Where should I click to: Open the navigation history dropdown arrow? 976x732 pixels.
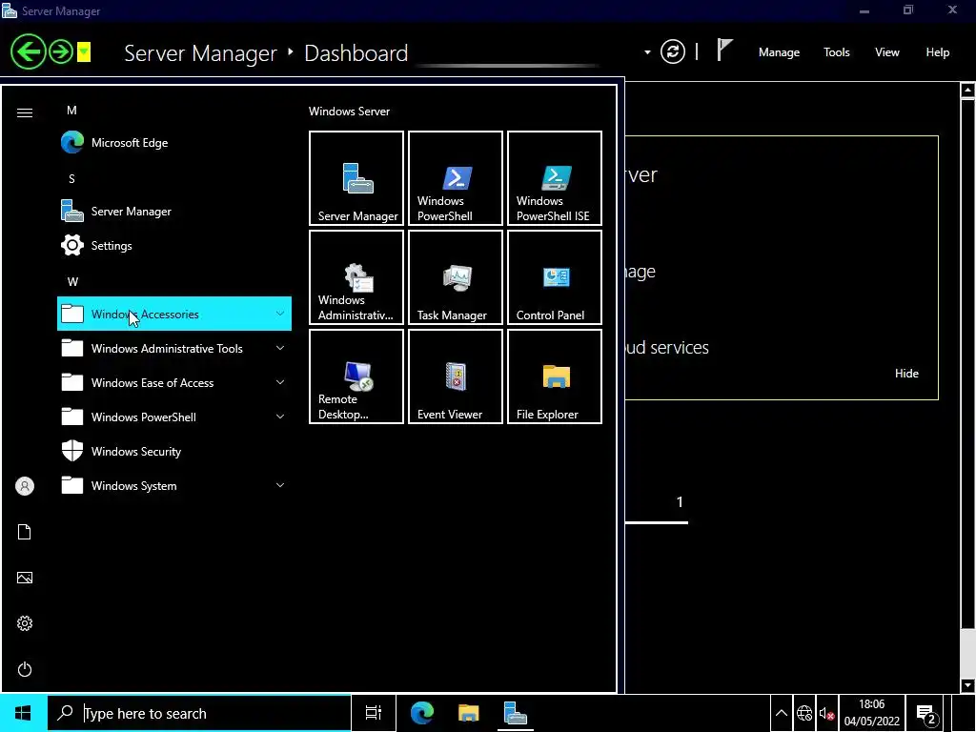click(x=84, y=52)
